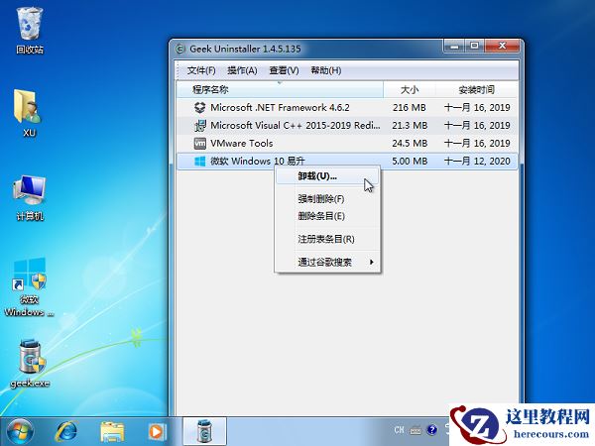Select the Microsoft Visual C++ 2015-2019 Redi... row
This screenshot has height=446, width=595.
click(347, 126)
